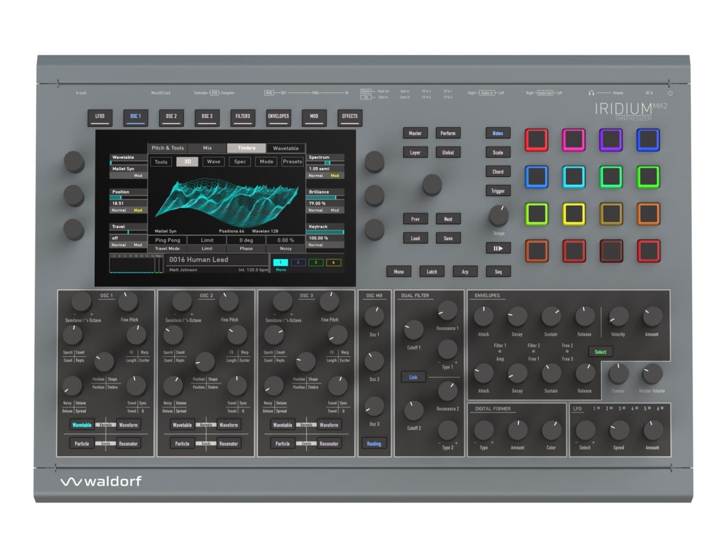
Task: Click the headphone icon near Volume
Action: coord(591,93)
